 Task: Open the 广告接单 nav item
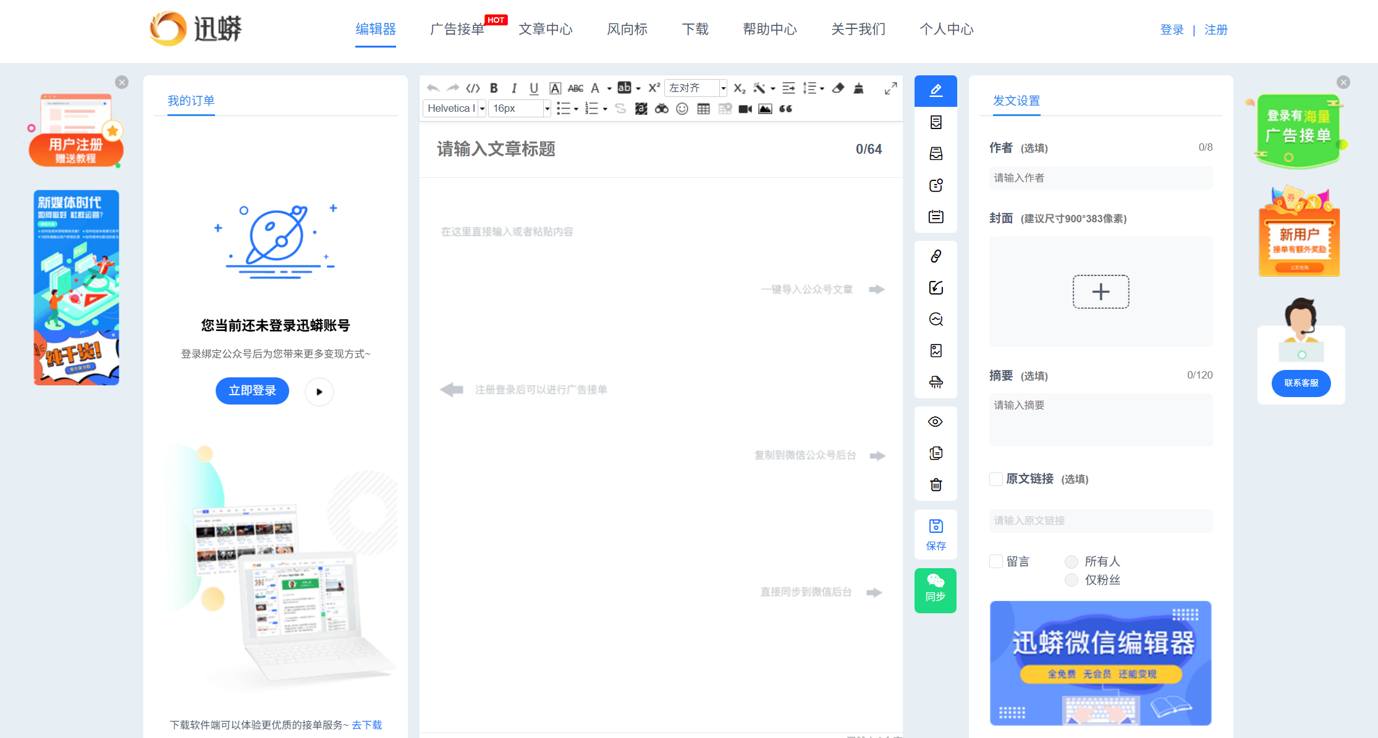pos(457,29)
